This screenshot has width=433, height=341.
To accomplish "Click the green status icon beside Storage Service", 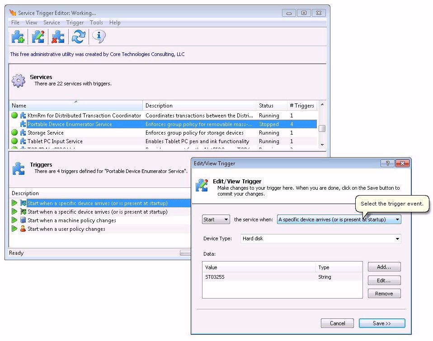I will click(x=14, y=132).
